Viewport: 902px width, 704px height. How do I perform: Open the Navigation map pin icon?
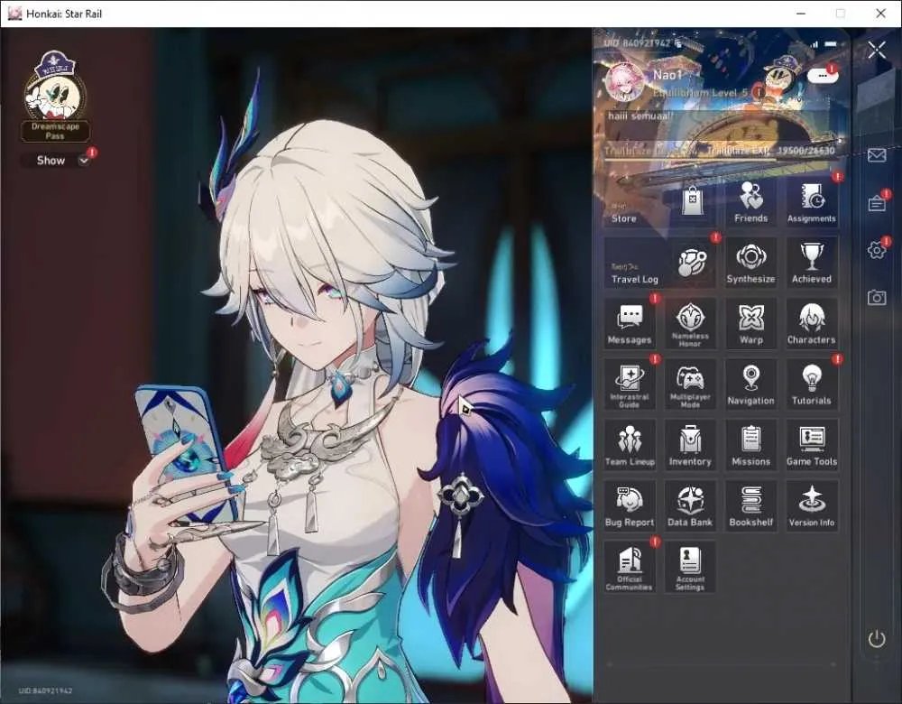coord(750,384)
